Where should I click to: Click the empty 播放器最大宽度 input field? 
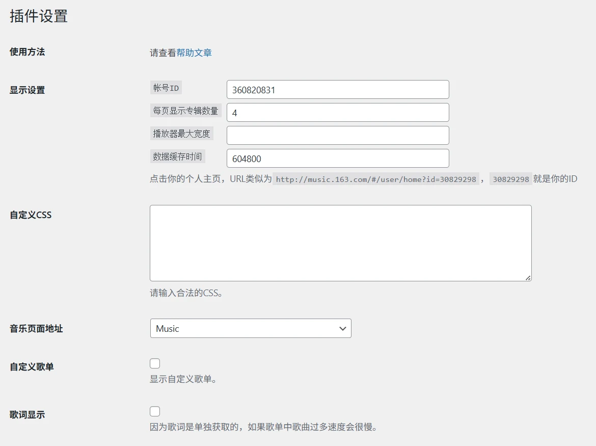pyautogui.click(x=337, y=136)
